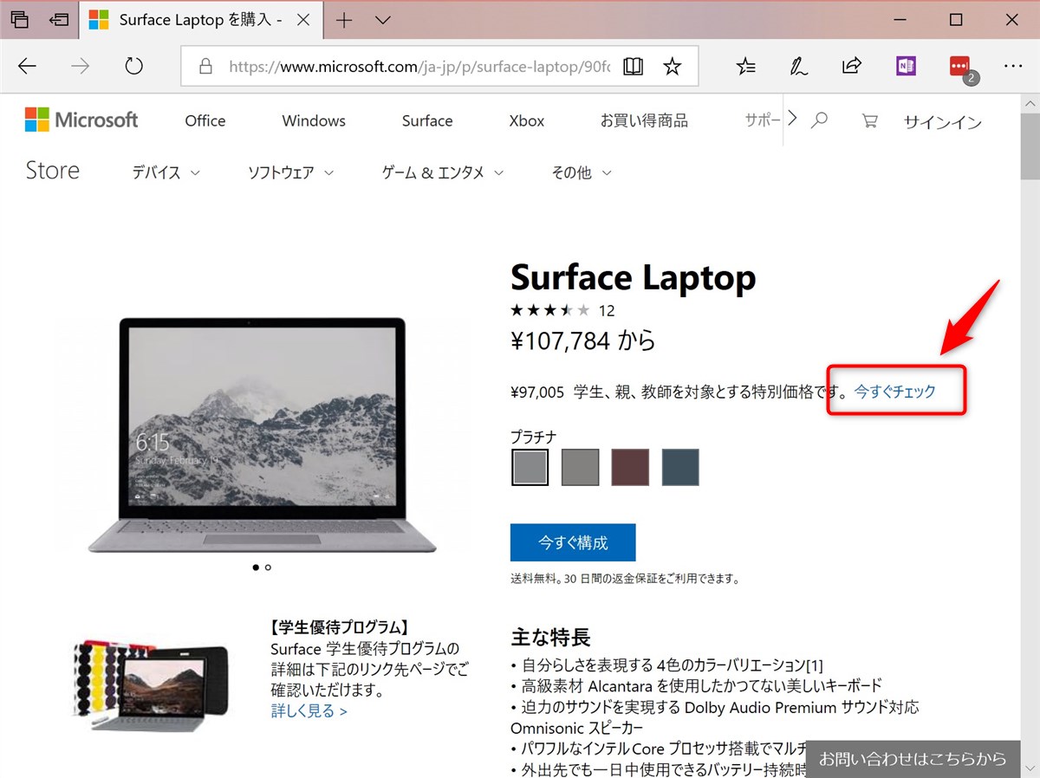Viewport: 1040px width, 778px height.
Task: Select the burgundy color swatch
Action: 630,467
